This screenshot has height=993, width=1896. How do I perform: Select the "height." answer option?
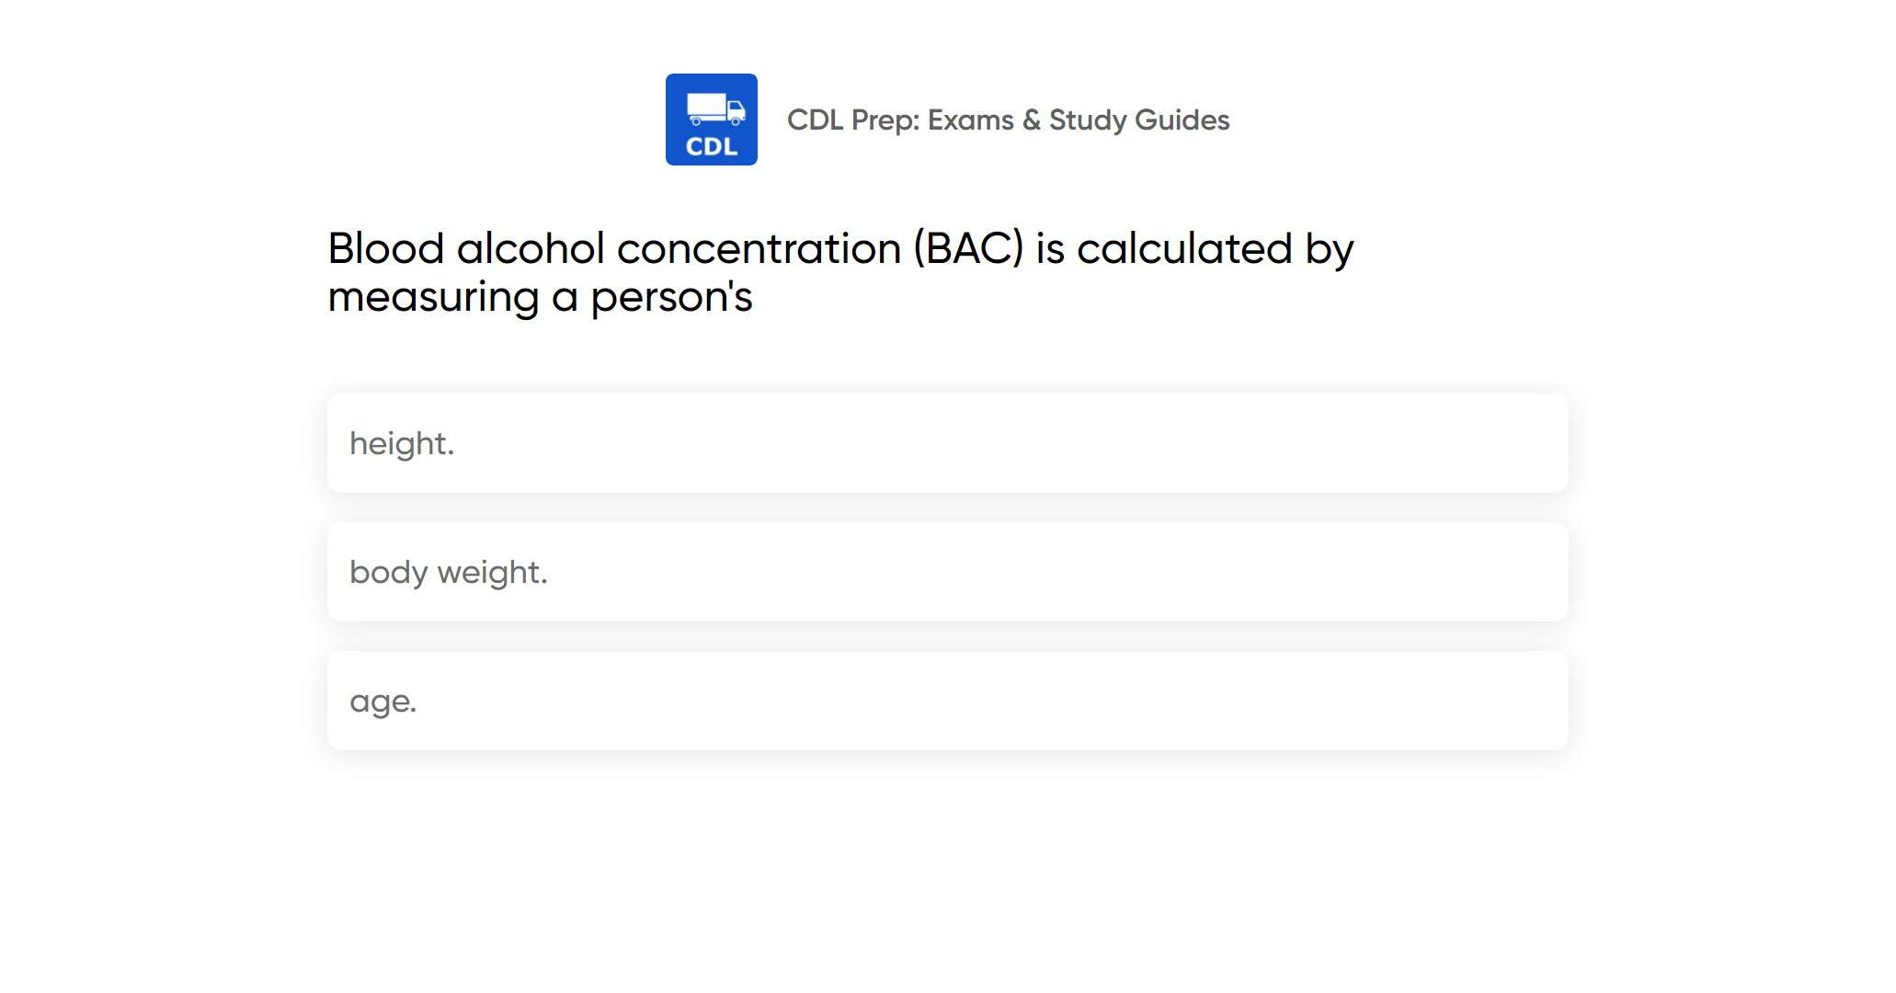coord(947,443)
